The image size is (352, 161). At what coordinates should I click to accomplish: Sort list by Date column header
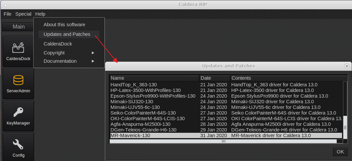tap(215, 78)
